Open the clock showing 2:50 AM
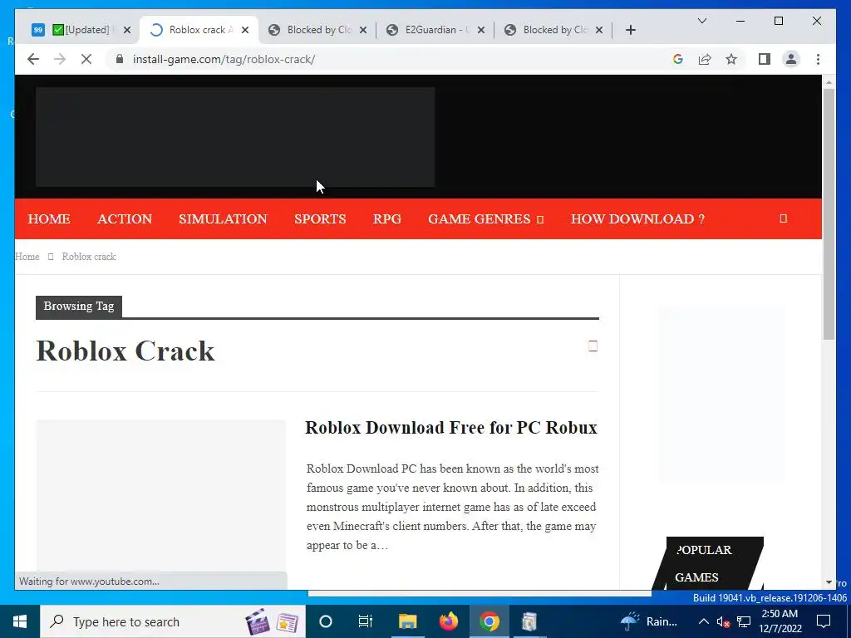This screenshot has width=851, height=638. pos(780,621)
